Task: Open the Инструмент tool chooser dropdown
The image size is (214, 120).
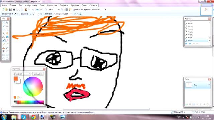Action: click(x=18, y=14)
